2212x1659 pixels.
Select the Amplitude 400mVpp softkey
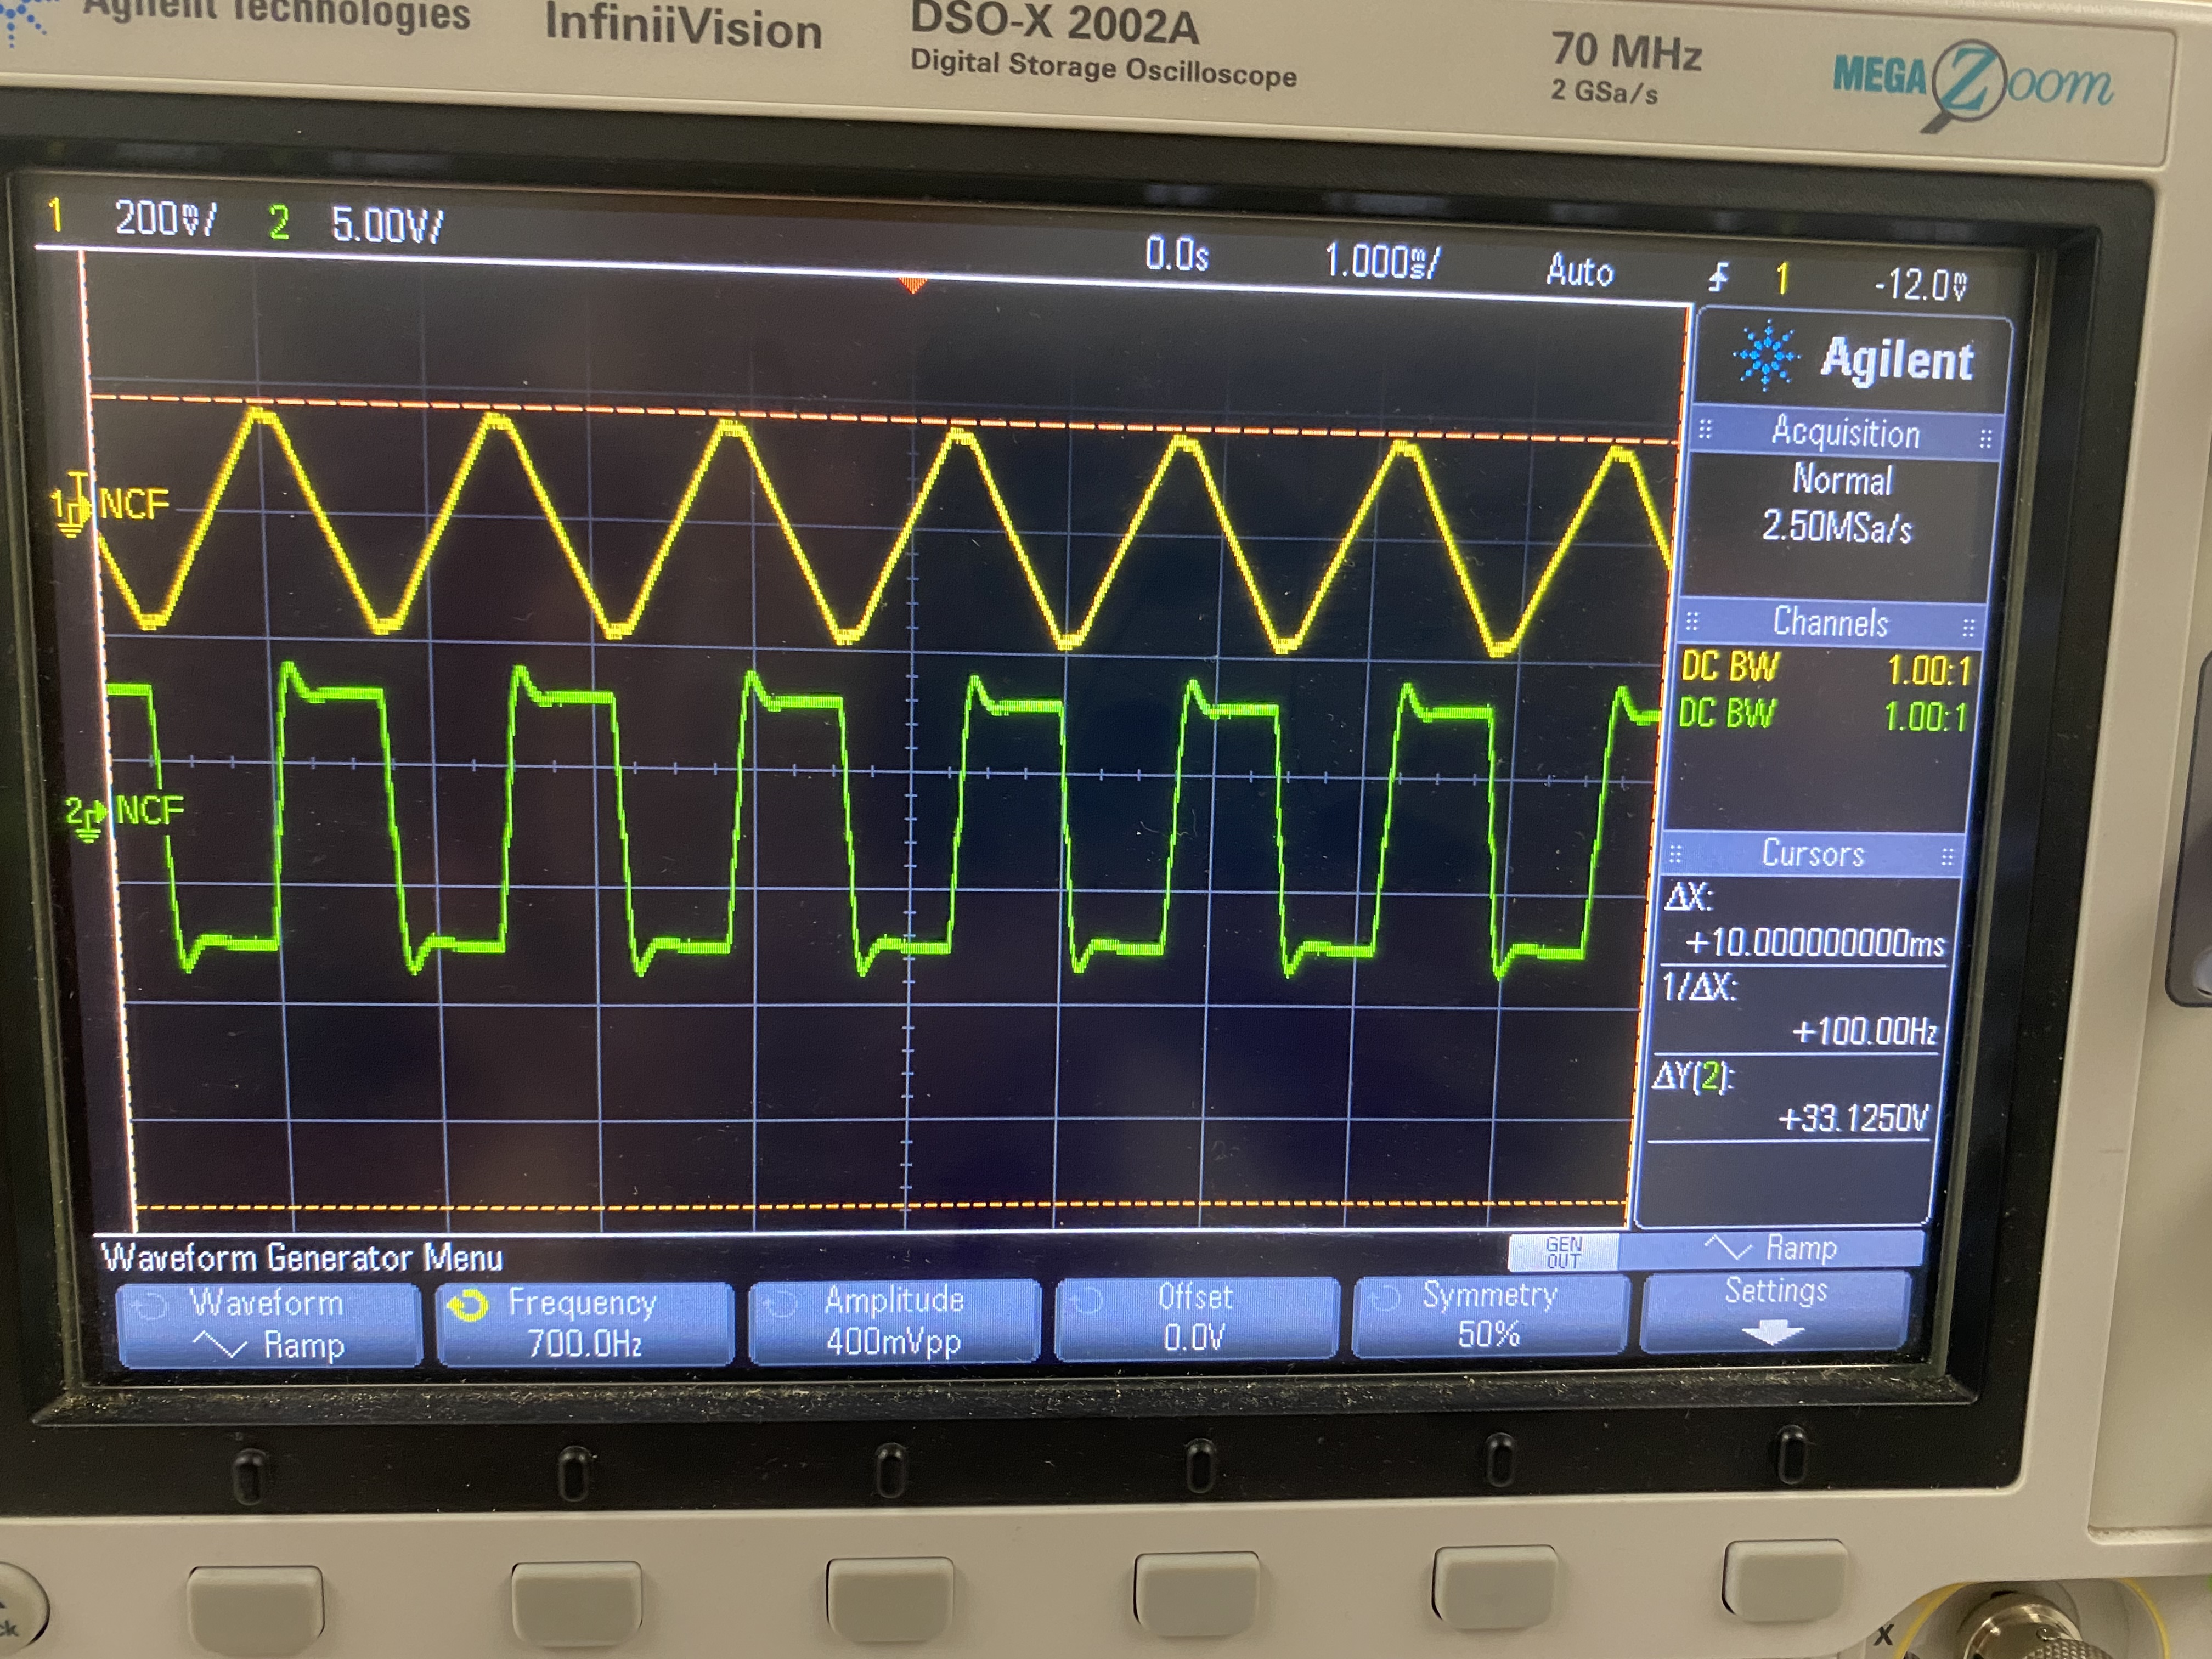894,1320
